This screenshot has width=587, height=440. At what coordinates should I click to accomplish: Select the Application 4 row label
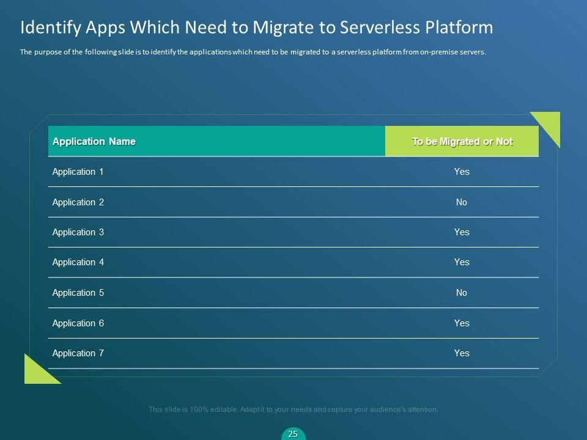(78, 262)
